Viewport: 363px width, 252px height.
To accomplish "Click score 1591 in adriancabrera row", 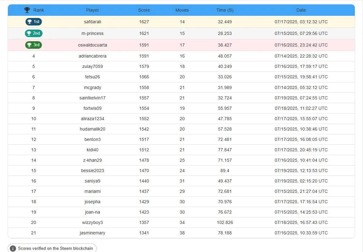I will click(144, 56).
